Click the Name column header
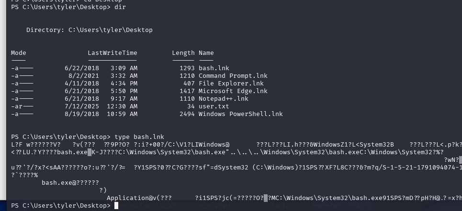 (206, 53)
